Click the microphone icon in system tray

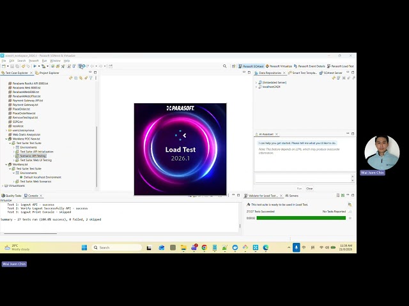pyautogui.click(x=296, y=247)
